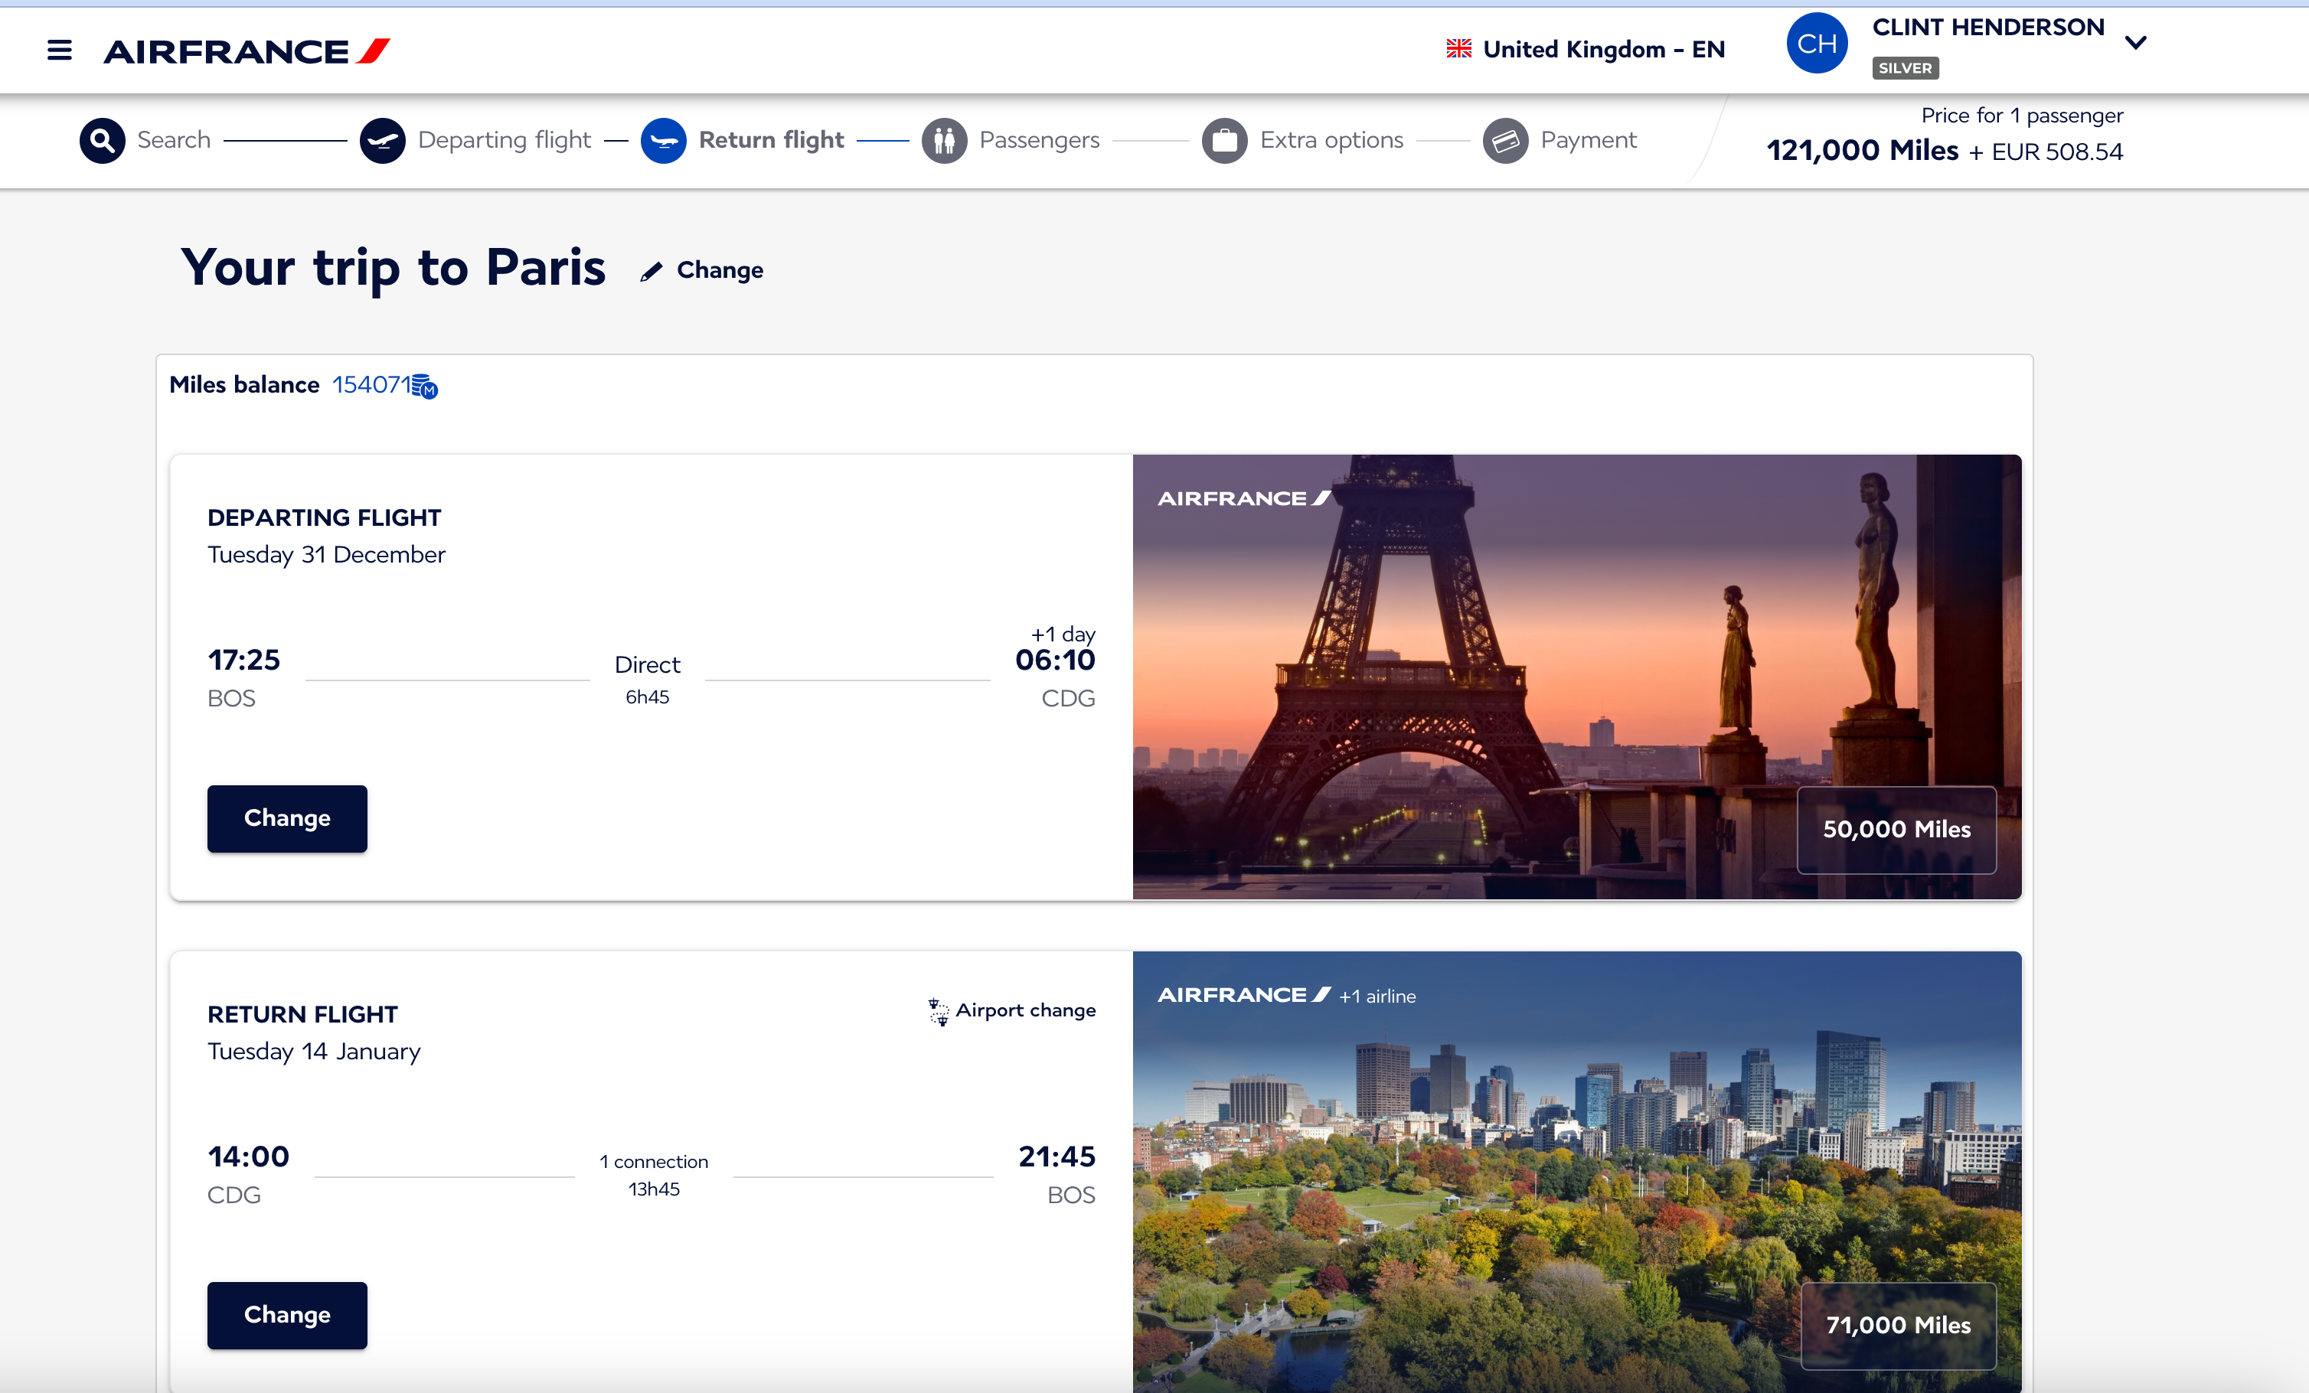
Task: Click the SILVER status badge
Action: pos(1905,67)
